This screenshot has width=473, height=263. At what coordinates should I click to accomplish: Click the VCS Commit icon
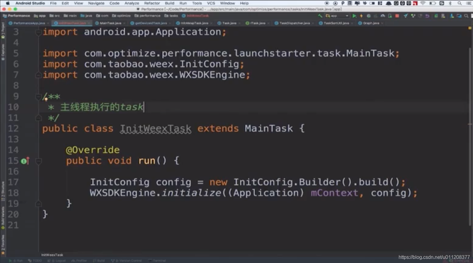413,16
